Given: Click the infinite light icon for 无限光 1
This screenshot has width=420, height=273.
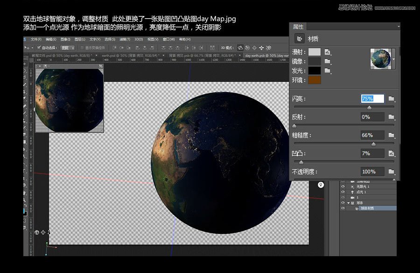Looking at the screenshot, I should pos(352,187).
